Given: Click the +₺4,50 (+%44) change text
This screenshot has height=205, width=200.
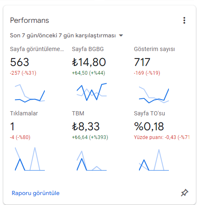Looking at the screenshot, I should click(88, 73).
